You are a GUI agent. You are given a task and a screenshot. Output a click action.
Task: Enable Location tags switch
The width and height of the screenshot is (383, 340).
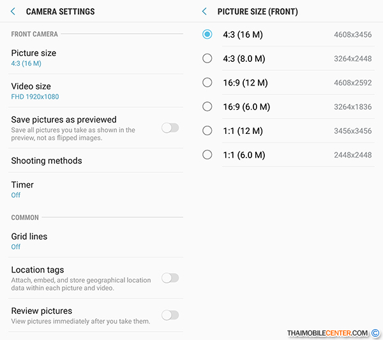170,278
